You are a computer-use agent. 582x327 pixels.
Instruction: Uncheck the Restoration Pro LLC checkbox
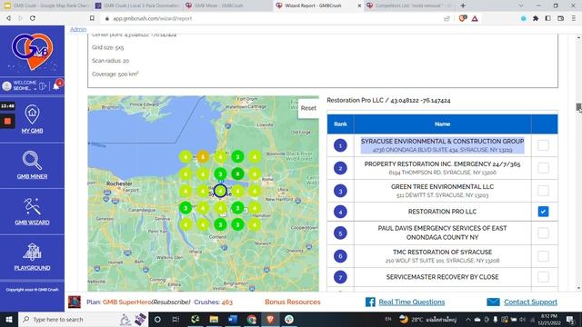pyautogui.click(x=543, y=212)
